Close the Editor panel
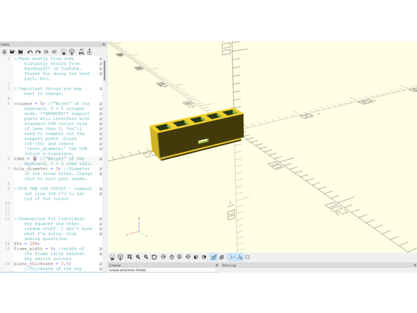The image size is (417, 313). [x=104, y=44]
